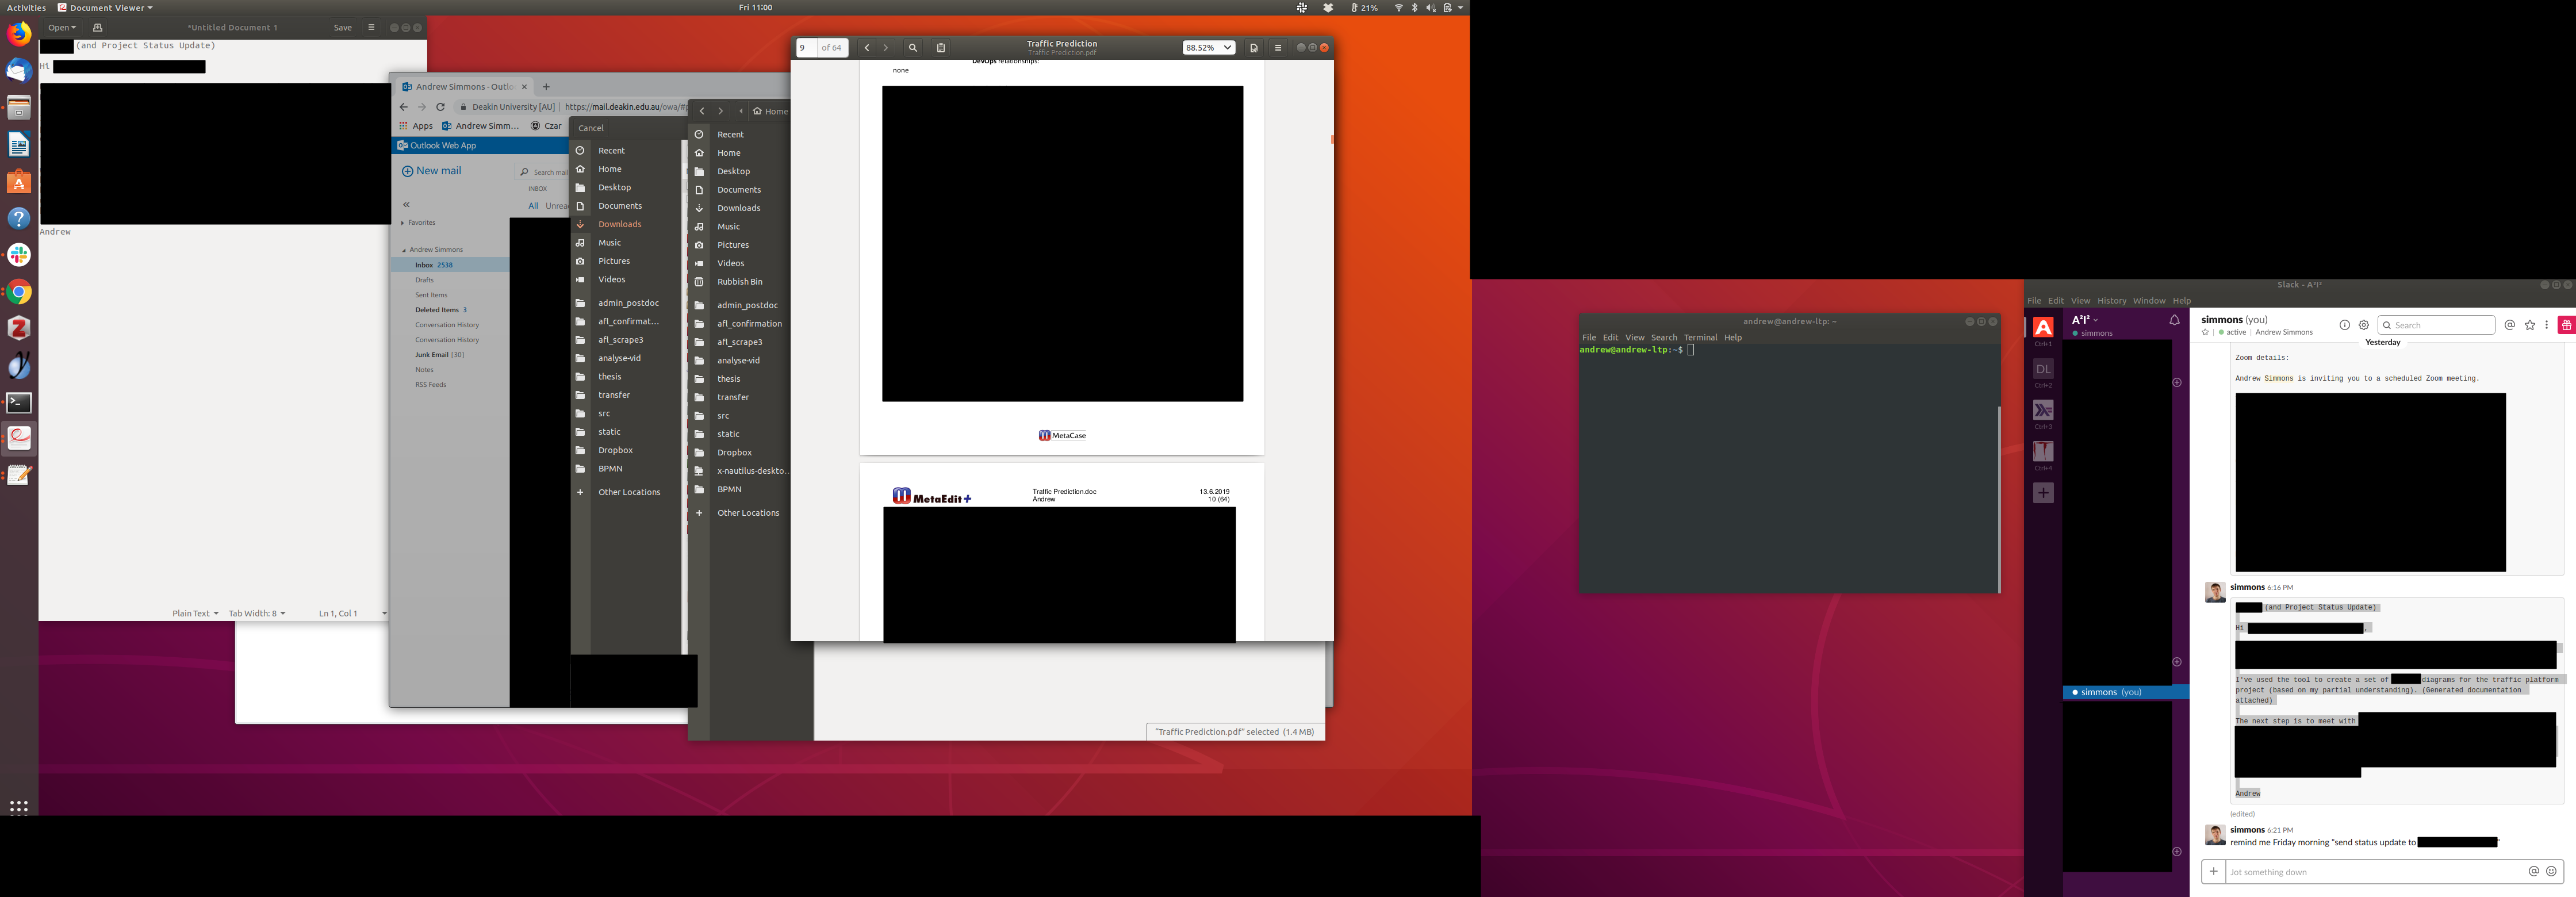The image size is (2576, 897).
Task: Open the 88.52% zoom level dropdown
Action: tap(1208, 48)
